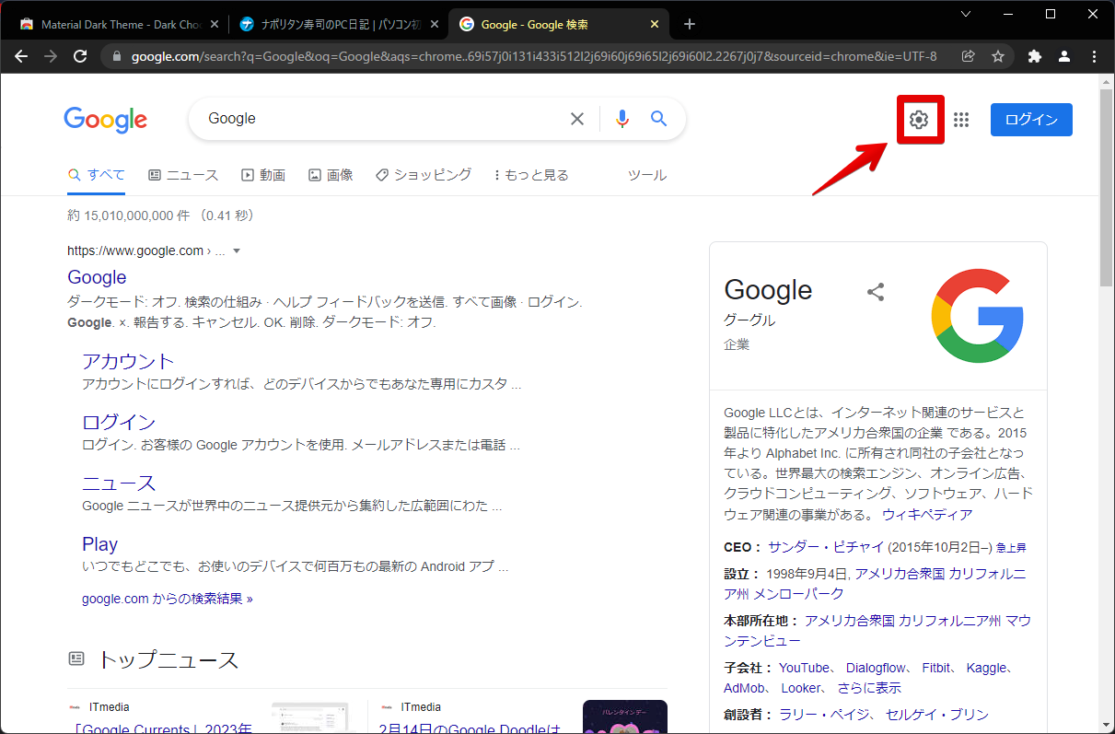Image resolution: width=1115 pixels, height=734 pixels.
Task: Share the Google knowledge panel
Action: coord(876,292)
